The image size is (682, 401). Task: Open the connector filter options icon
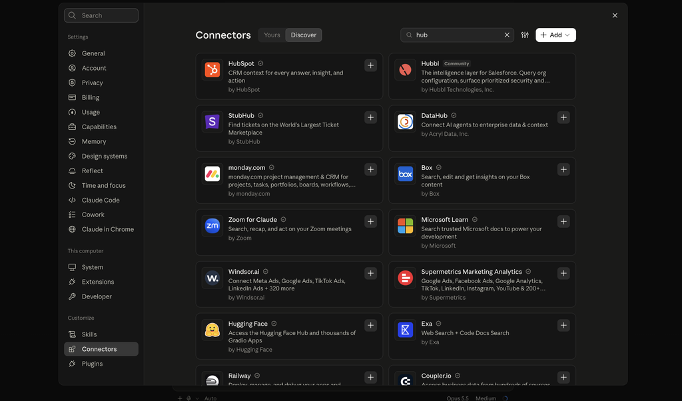[x=525, y=35]
